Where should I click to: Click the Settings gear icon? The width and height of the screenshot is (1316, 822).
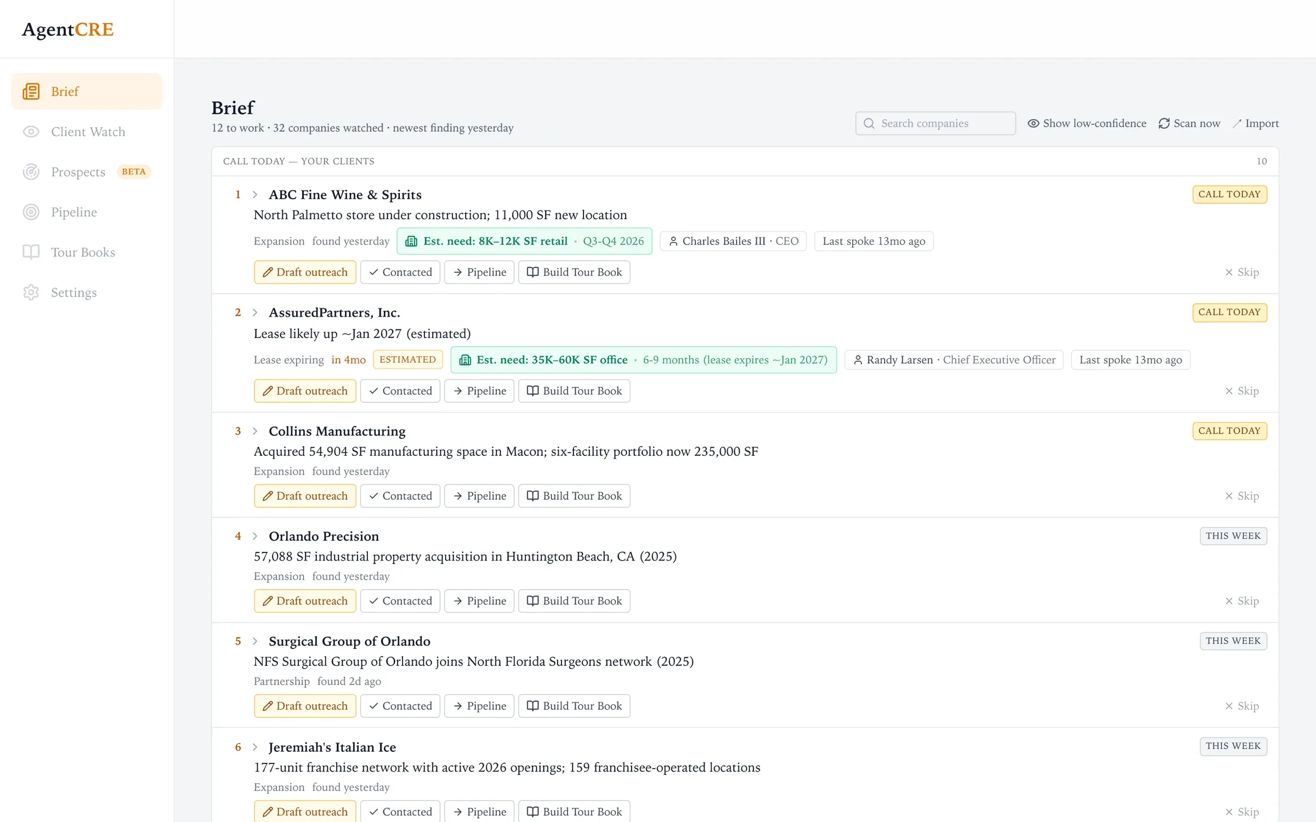click(x=31, y=292)
